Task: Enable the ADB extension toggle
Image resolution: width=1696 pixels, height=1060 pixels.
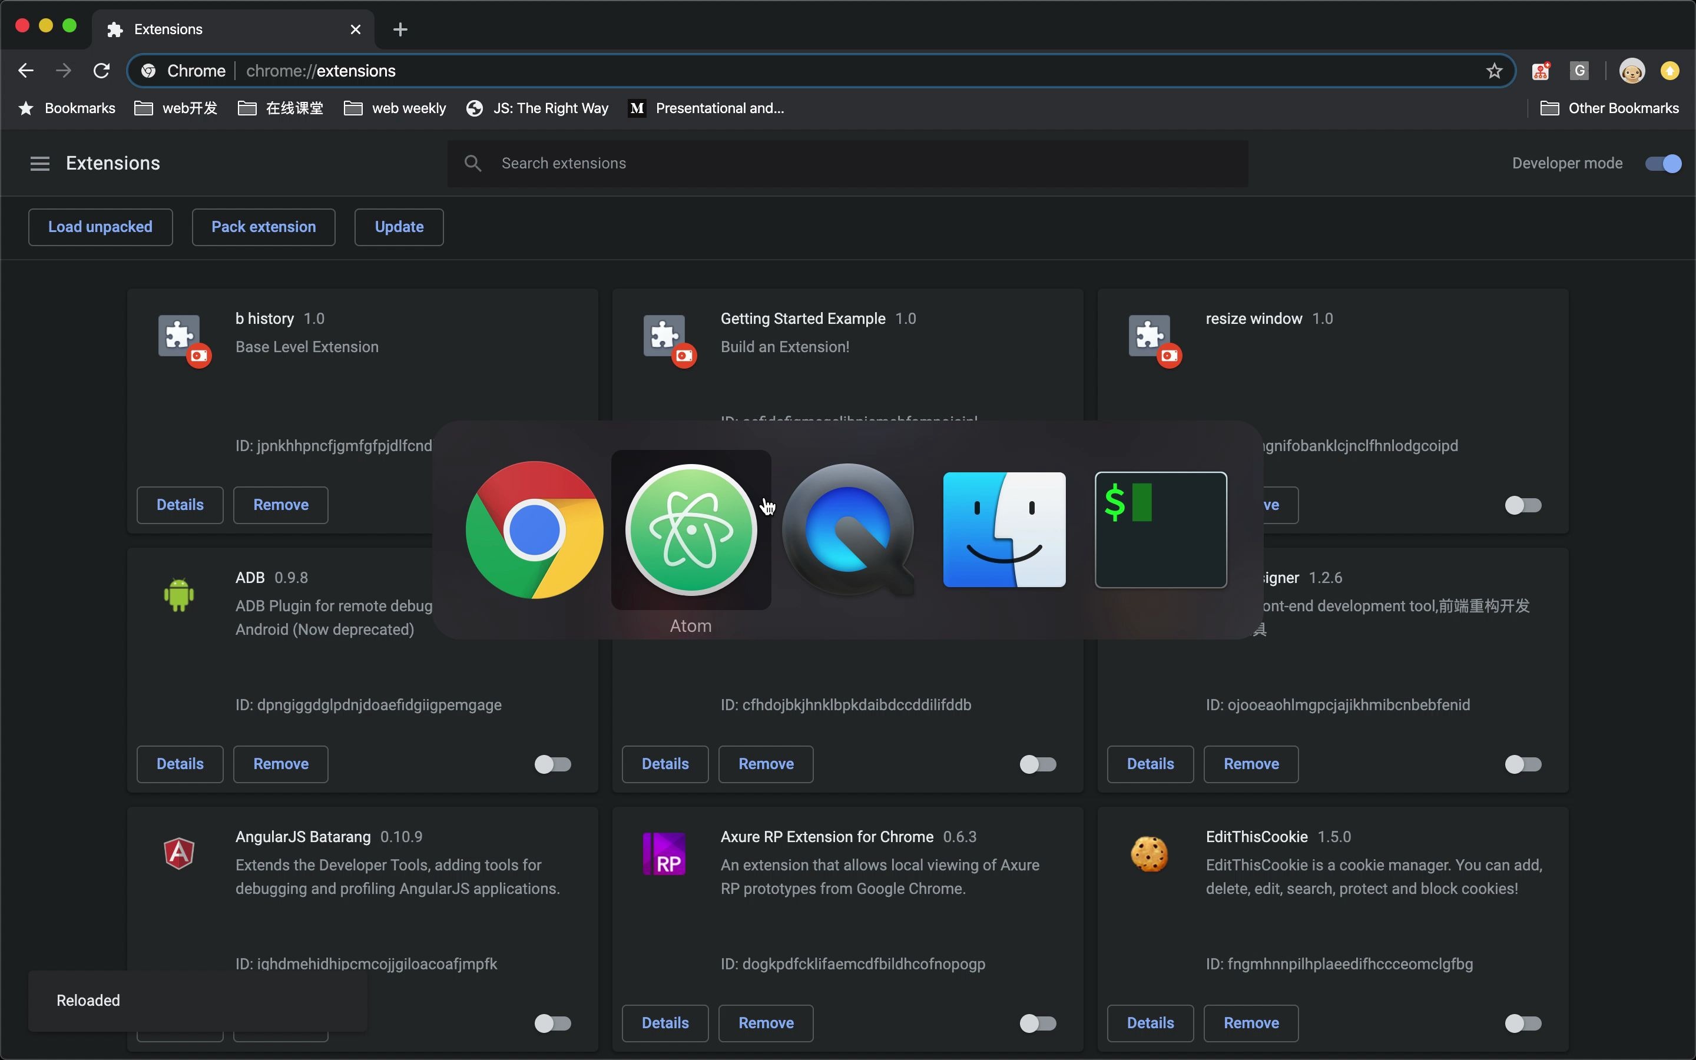Action: pos(552,764)
